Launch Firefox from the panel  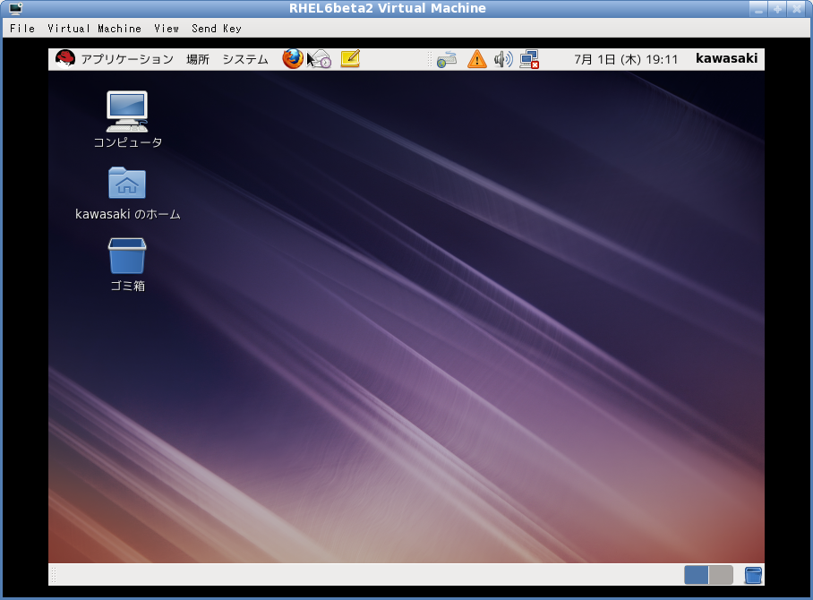click(x=293, y=58)
